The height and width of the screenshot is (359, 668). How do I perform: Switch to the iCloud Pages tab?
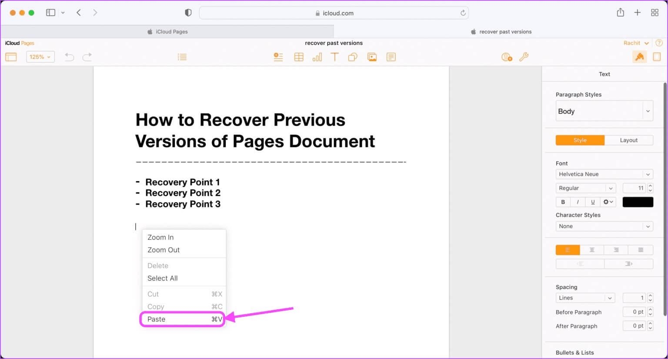click(x=167, y=31)
